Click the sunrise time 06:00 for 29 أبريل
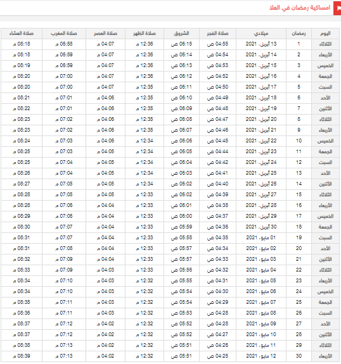The width and height of the screenshot is (341, 364). [181, 216]
